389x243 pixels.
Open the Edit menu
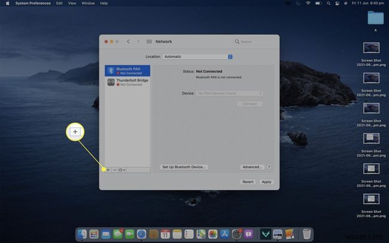59,3
